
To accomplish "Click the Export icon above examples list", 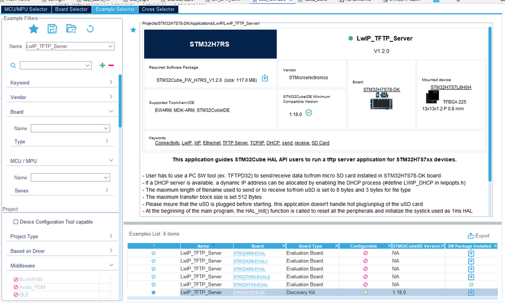I will point(479,235).
